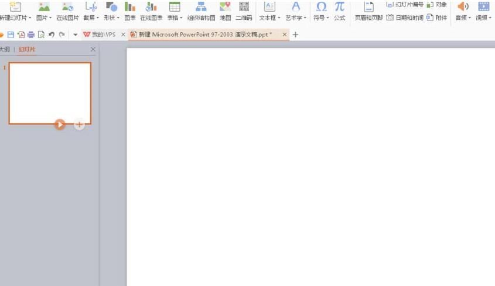Insert a Chart (图表)
495x286 pixels.
129,6
